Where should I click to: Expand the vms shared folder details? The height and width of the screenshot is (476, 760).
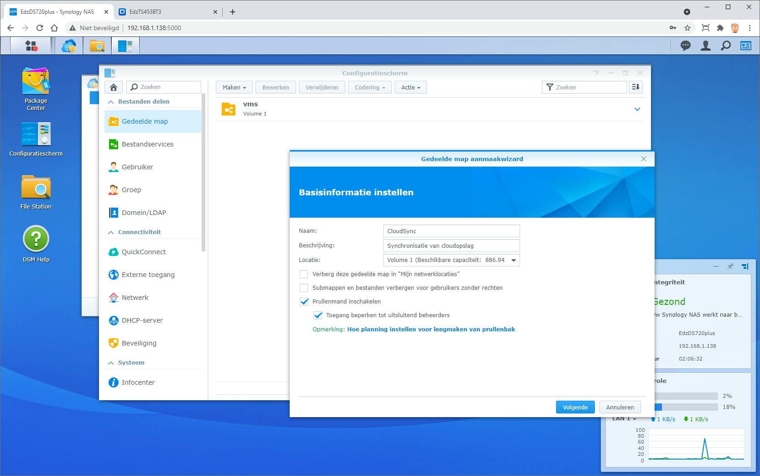[x=637, y=109]
